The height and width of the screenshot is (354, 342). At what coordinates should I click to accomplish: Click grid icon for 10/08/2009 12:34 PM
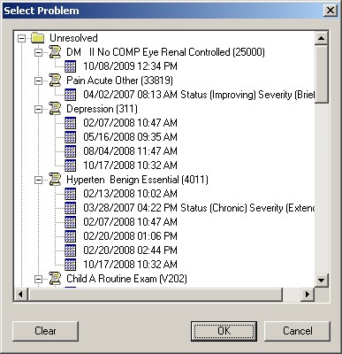[70, 66]
